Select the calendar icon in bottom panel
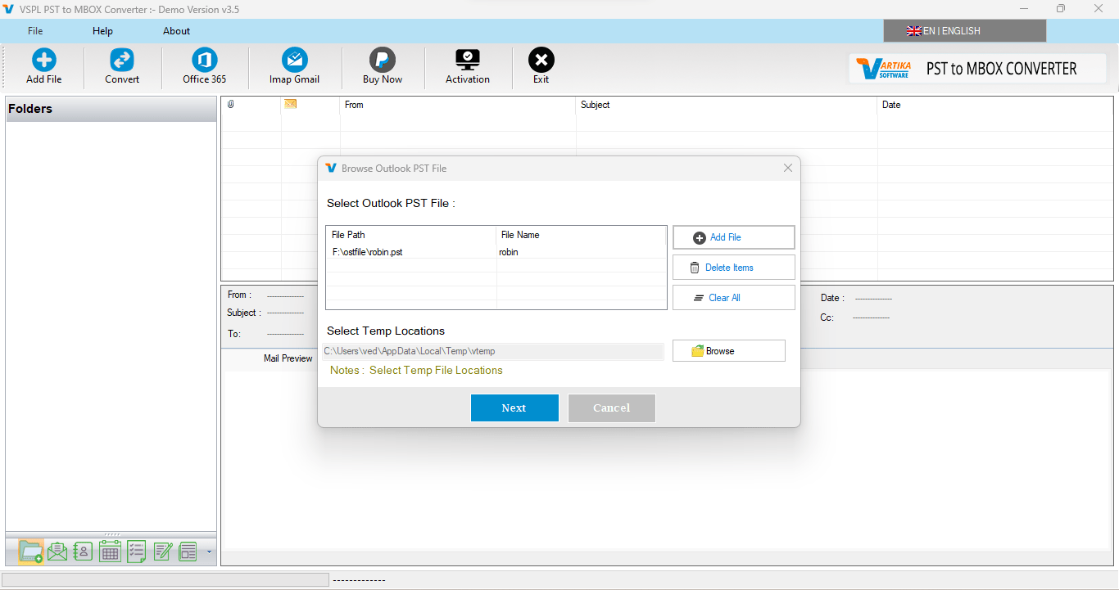The width and height of the screenshot is (1119, 590). [110, 552]
